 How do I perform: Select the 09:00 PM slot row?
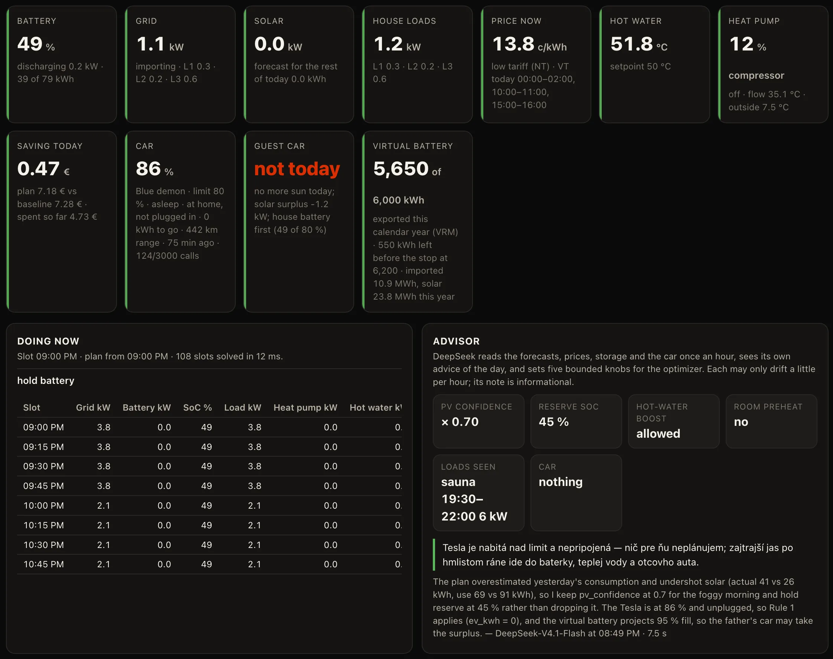(x=209, y=427)
